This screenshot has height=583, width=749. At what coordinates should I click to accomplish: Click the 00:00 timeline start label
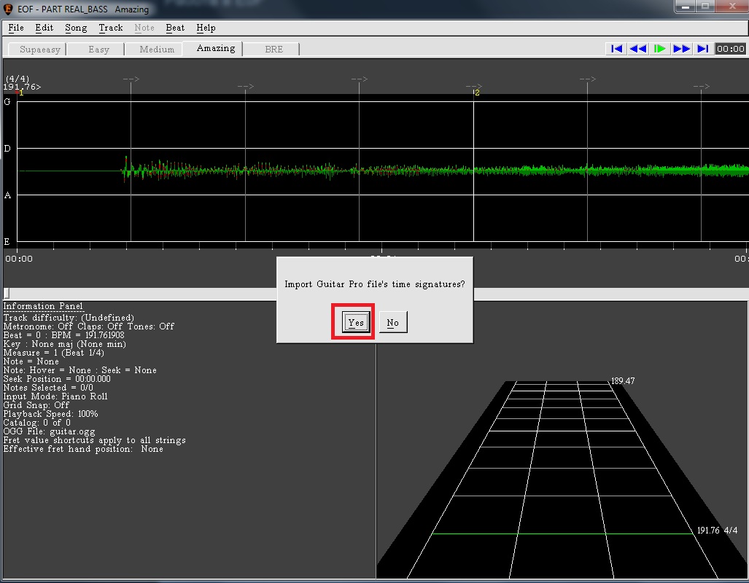19,259
